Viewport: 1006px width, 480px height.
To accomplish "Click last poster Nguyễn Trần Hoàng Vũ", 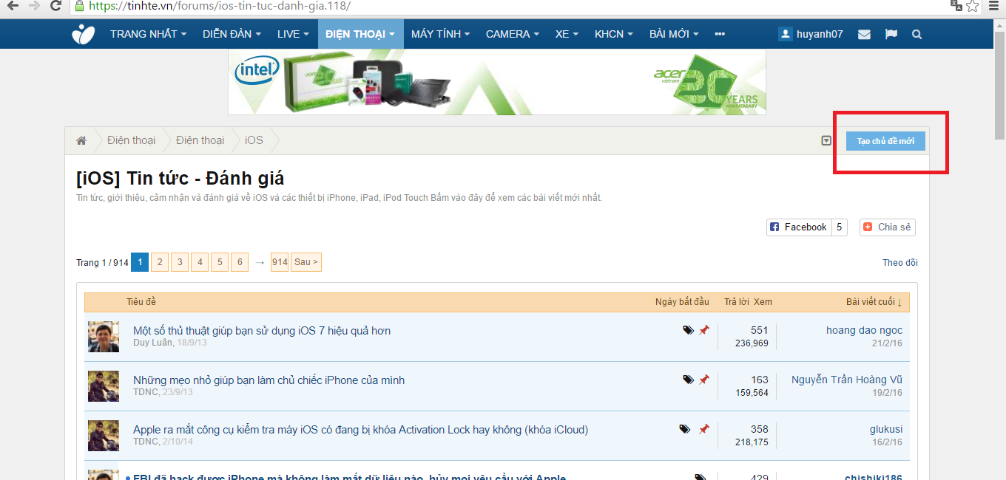I will coord(847,380).
